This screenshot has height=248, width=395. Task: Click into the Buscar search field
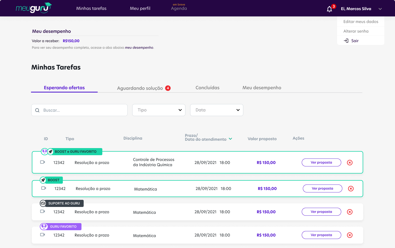(x=82, y=110)
